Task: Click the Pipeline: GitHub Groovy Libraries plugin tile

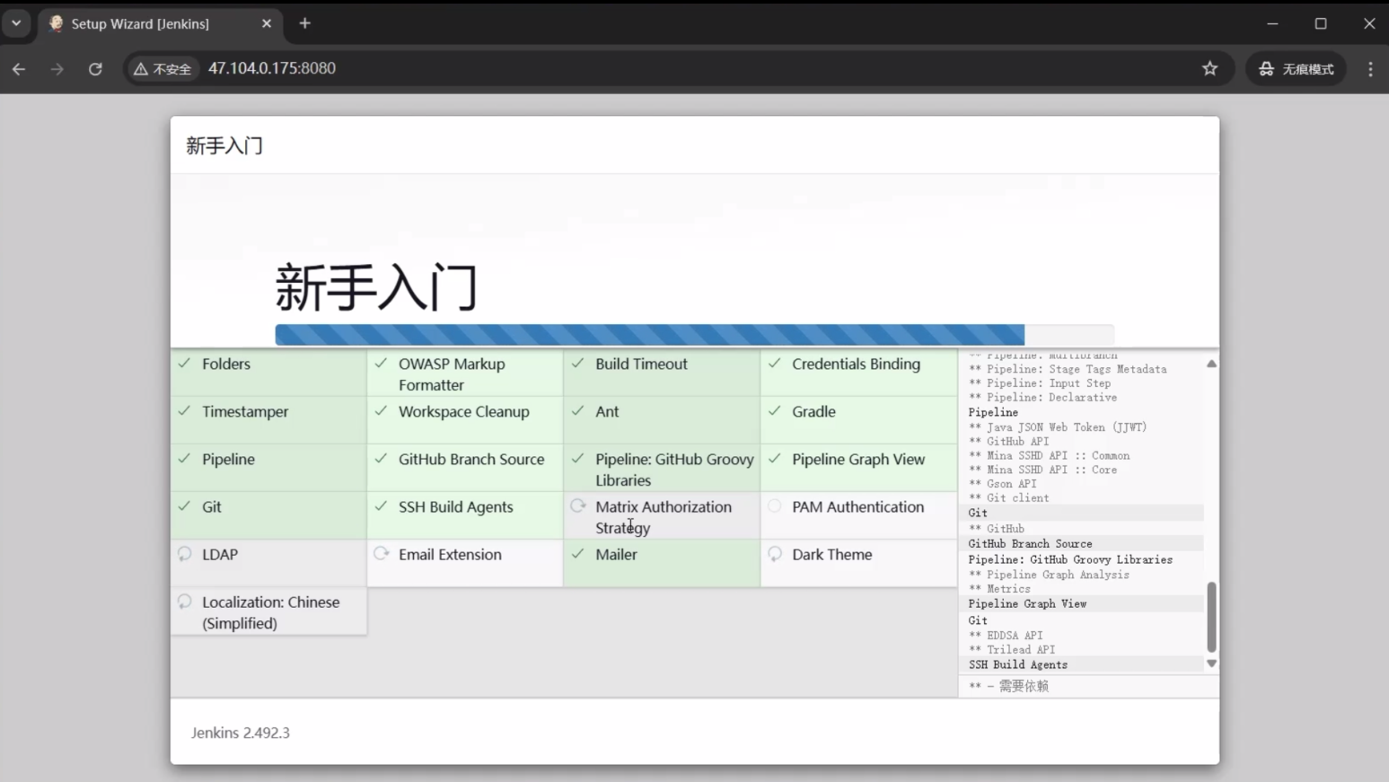Action: [662, 468]
